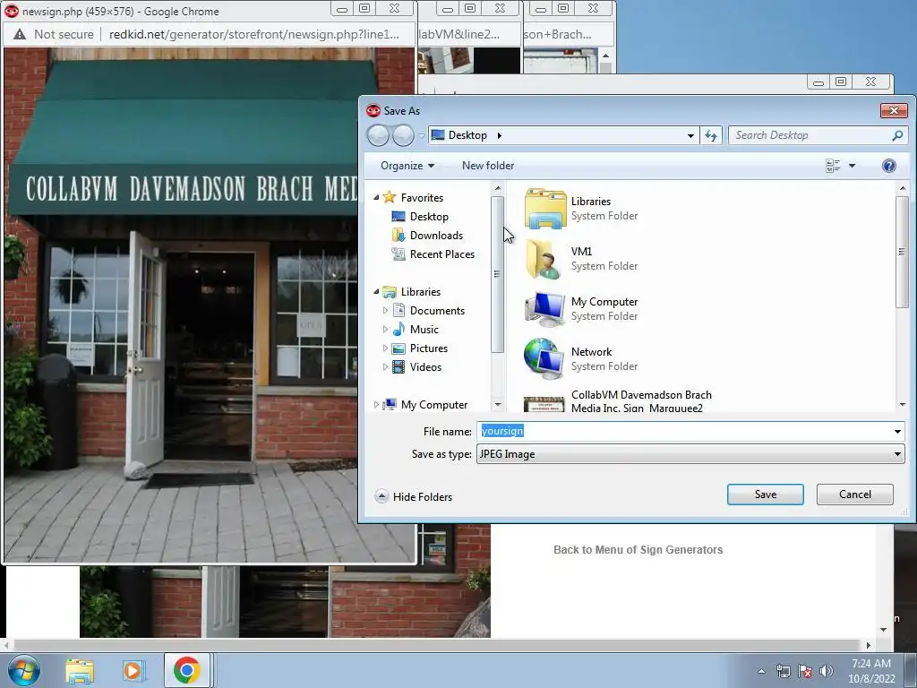Screen dimensions: 917x688
Task: Click the Favorites star icon
Action: [x=390, y=197]
